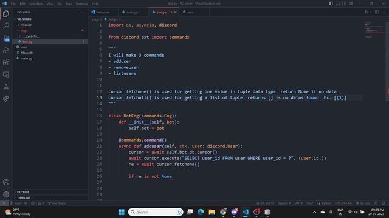389x218 pixels.
Task: Close the bot.py tab
Action: (176, 12)
